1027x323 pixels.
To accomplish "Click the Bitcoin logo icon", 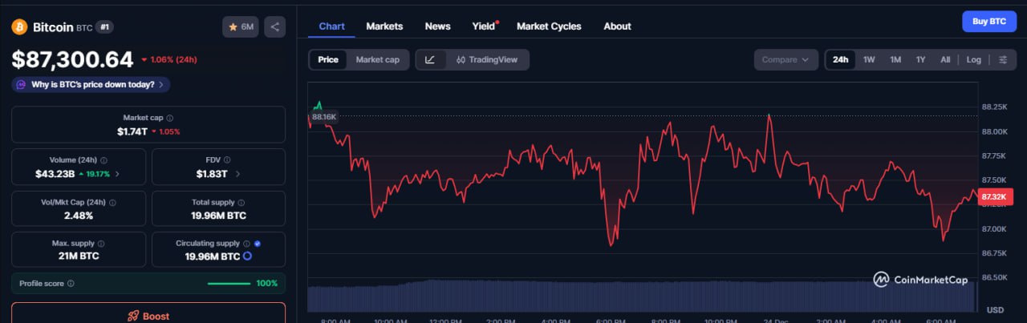I will (19, 27).
